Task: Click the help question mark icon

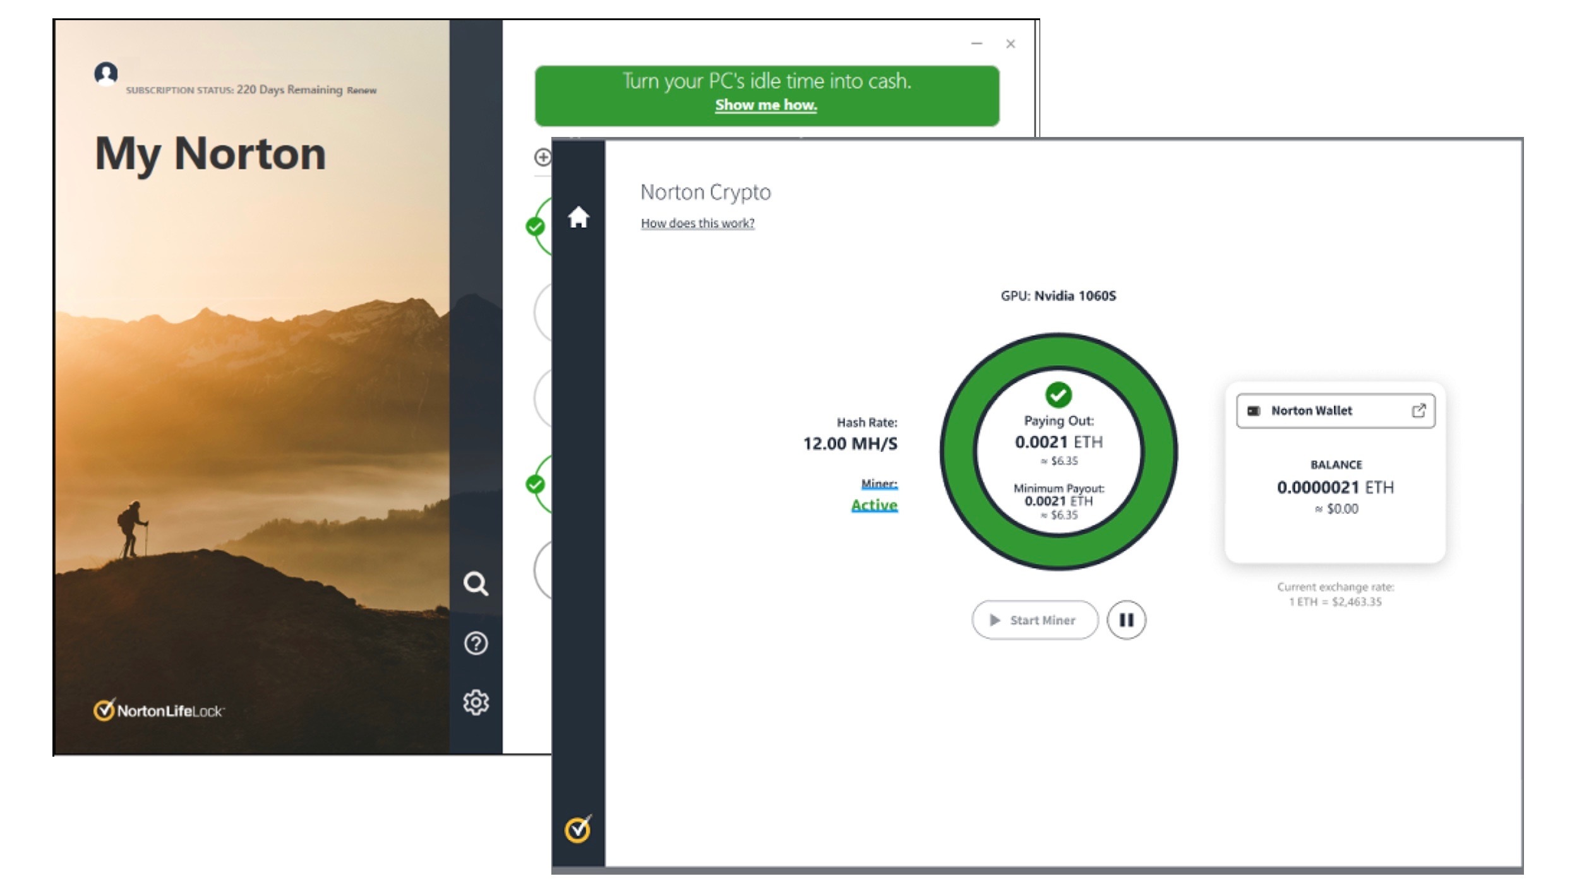Action: click(477, 642)
